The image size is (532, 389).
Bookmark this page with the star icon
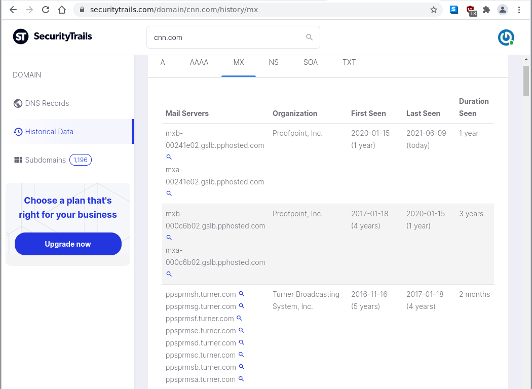(434, 10)
